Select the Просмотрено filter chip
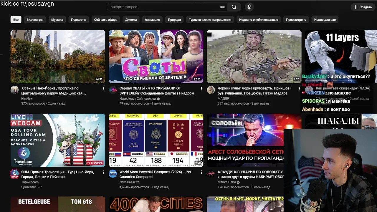Screen dimensions: 377x212 pos(296,20)
